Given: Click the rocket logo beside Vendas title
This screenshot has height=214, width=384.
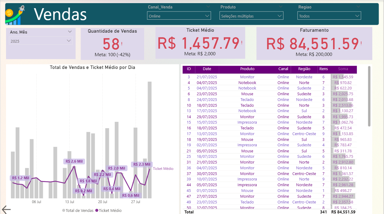Looking at the screenshot, I should 15,15.
